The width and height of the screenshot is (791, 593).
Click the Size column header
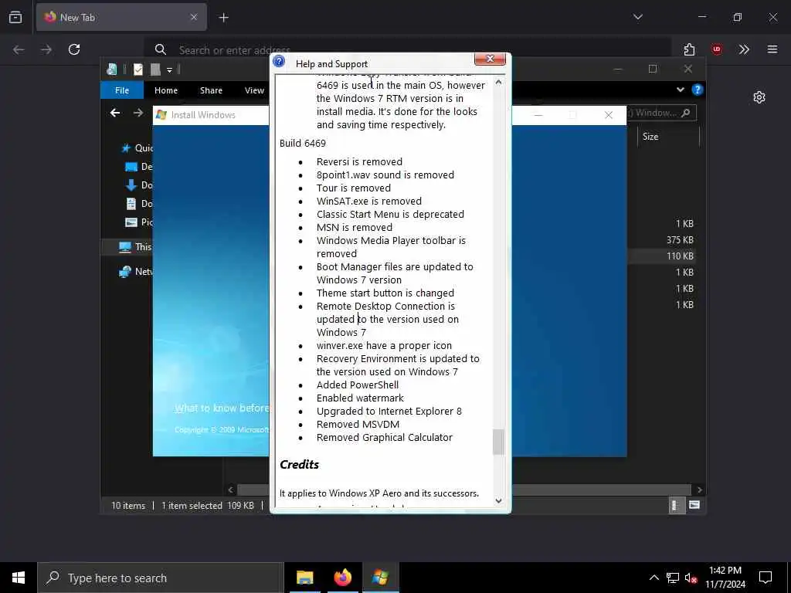668,137
